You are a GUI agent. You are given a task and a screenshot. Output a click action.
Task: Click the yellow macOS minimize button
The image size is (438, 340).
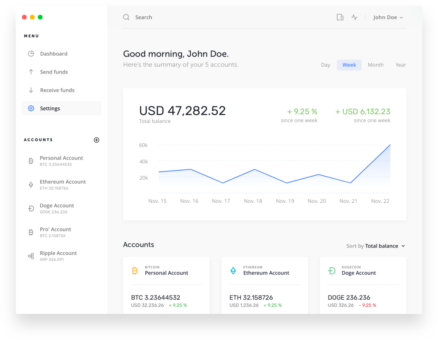[x=33, y=18]
